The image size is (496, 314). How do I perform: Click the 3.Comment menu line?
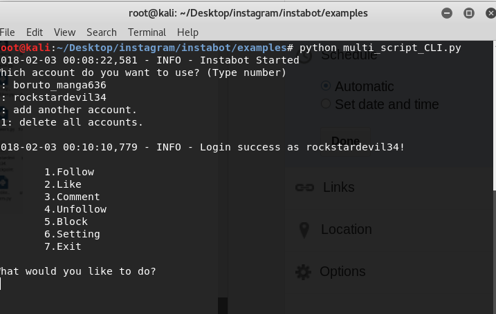click(x=72, y=197)
